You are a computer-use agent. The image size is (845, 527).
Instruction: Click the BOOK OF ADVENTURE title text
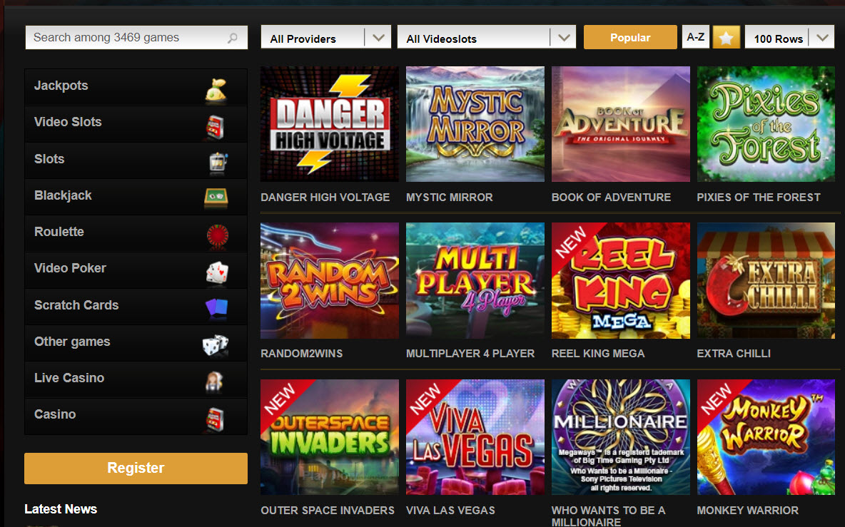point(611,198)
